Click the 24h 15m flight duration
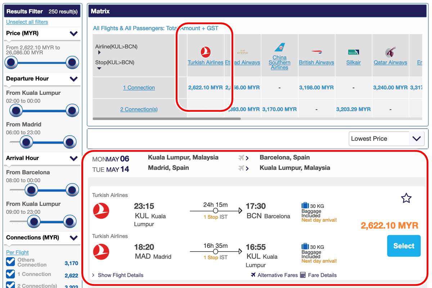The width and height of the screenshot is (432, 288). coord(215,205)
